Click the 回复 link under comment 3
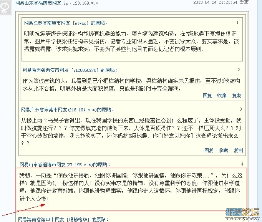The image size is (262, 222). coord(209,150)
